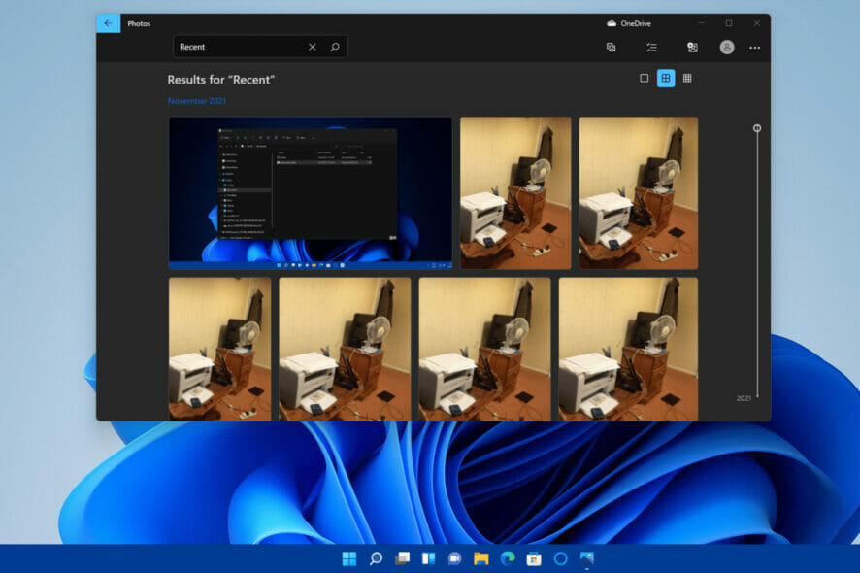This screenshot has height=573, width=860.
Task: Open the See more menu
Action: [x=754, y=47]
